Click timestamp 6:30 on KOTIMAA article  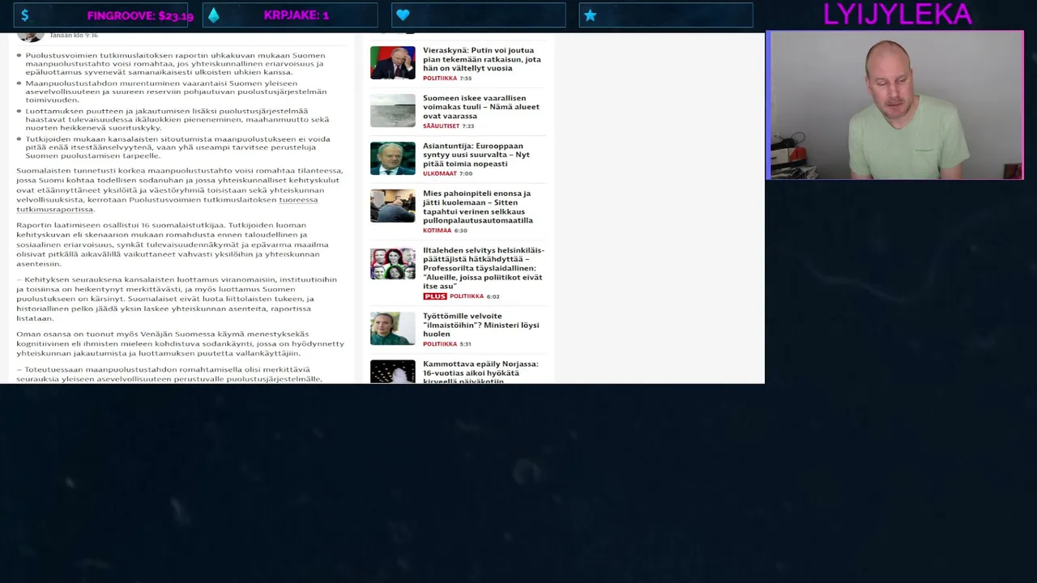point(460,231)
